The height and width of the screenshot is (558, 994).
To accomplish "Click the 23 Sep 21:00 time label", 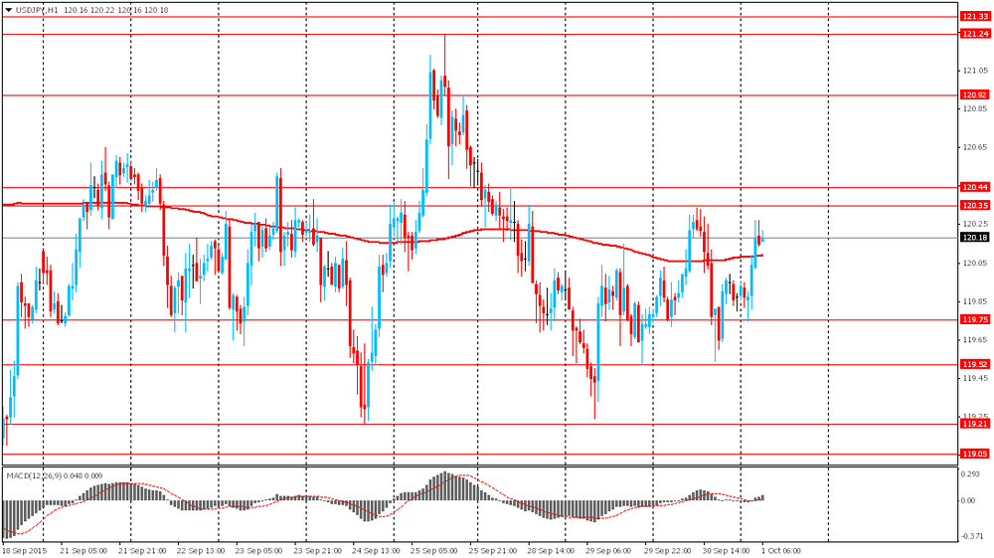I will point(318,550).
